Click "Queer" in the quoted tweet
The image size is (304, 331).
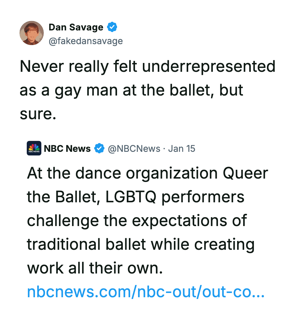(246, 173)
